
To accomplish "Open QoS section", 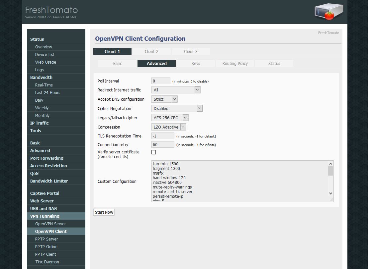I will (56, 173).
